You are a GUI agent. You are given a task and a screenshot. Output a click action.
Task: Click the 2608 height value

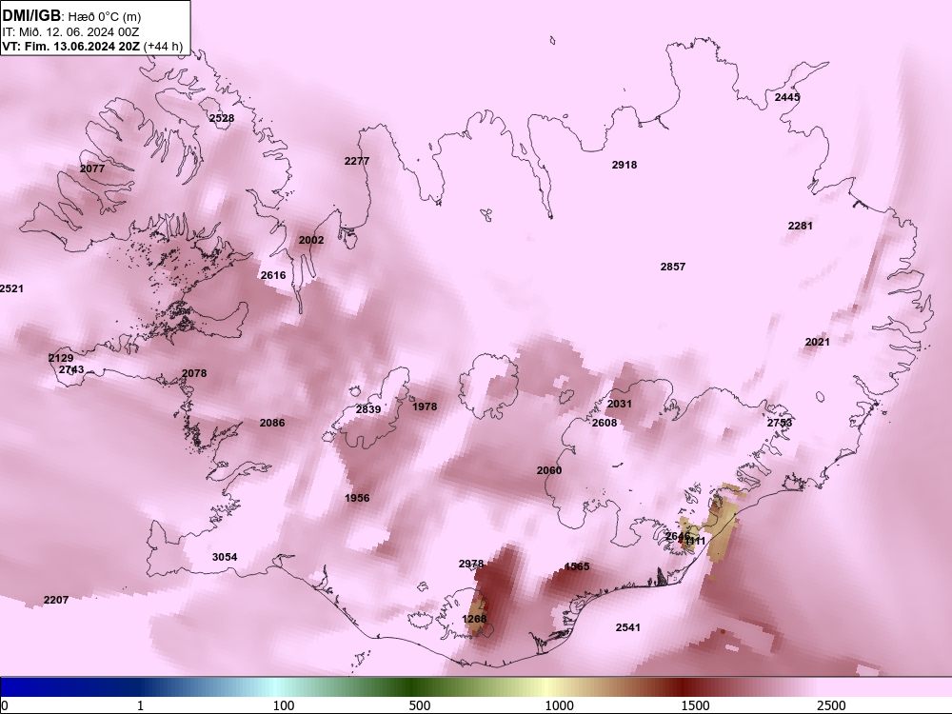coord(605,423)
